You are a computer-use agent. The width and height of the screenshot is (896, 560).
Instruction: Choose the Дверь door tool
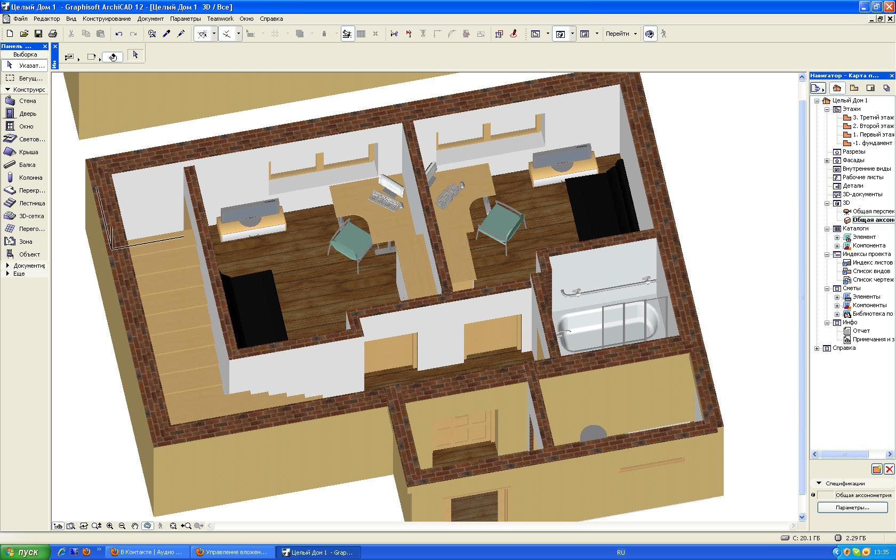point(25,114)
